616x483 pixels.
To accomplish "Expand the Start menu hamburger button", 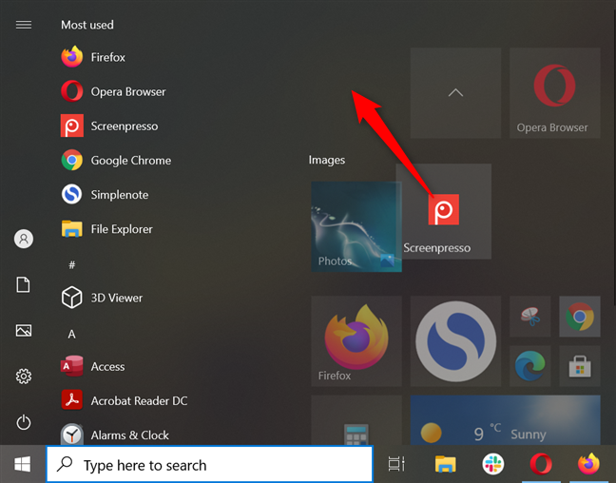I will (24, 25).
